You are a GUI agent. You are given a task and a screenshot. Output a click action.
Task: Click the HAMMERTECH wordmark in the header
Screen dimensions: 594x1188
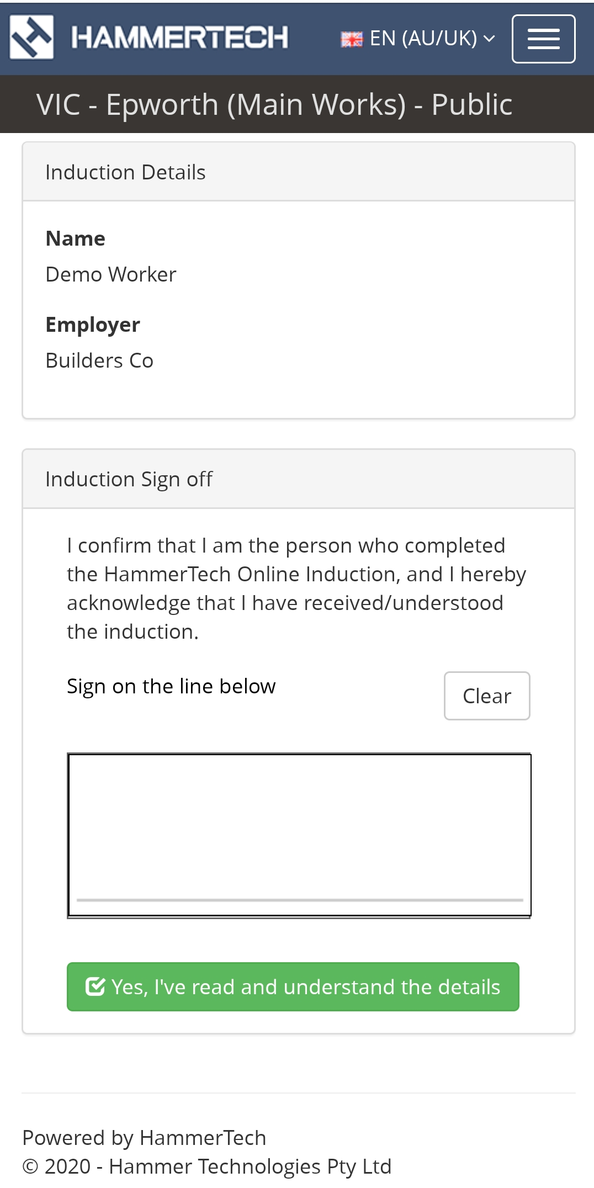point(179,38)
